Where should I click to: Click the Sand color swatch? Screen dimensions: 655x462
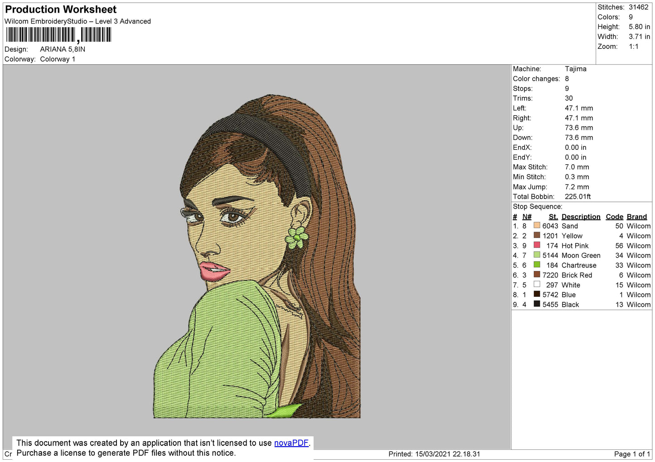tap(537, 225)
